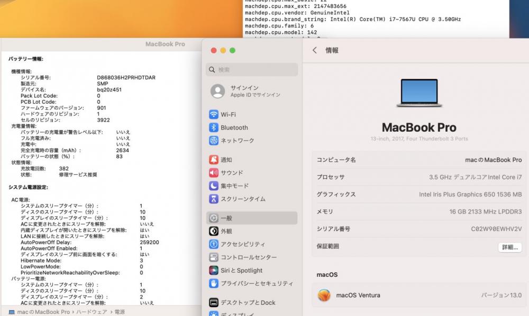Select the グラフィックス Intel Iris Plus value
Image resolution: width=529 pixels, height=316 pixels.
(470, 194)
